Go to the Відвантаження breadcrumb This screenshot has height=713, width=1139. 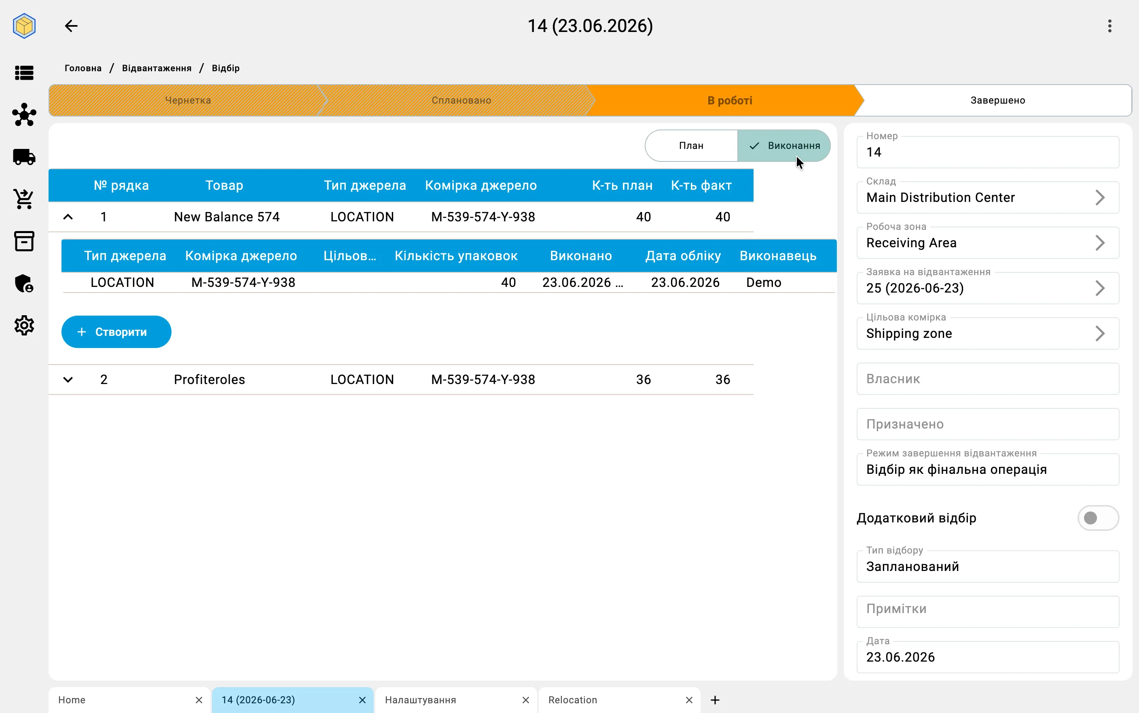coord(157,68)
